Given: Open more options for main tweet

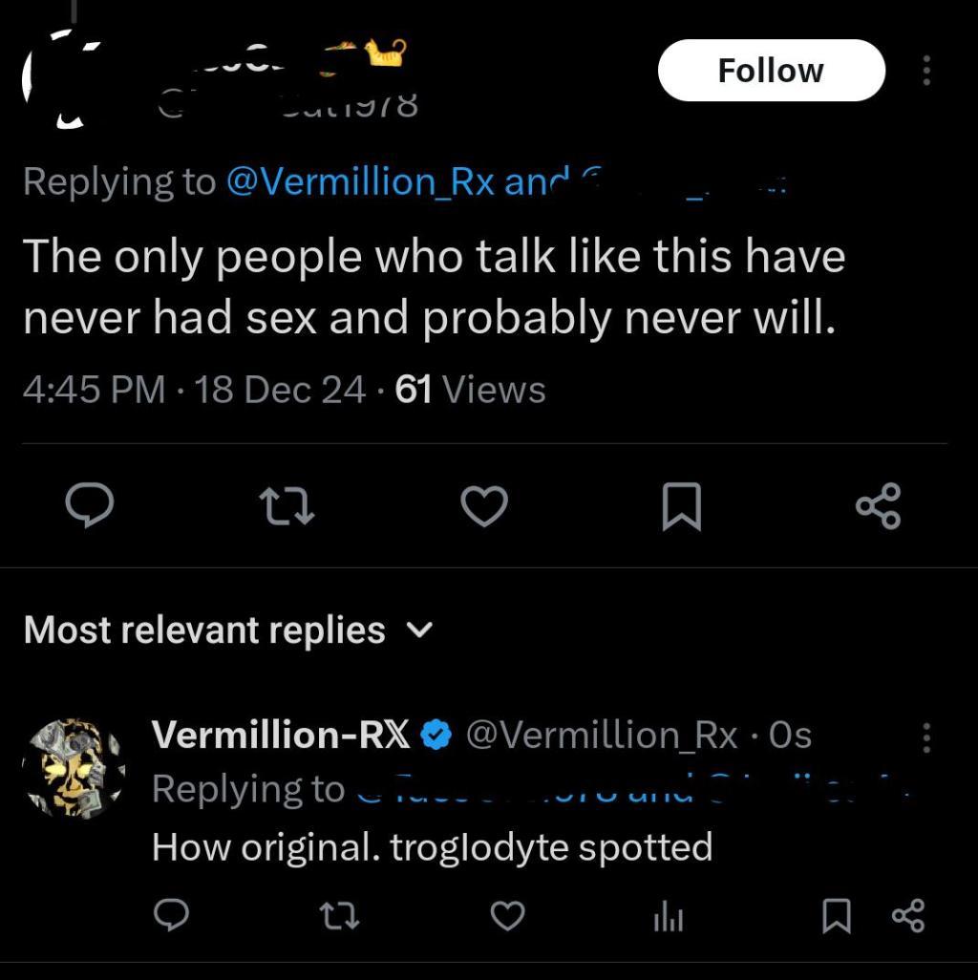Looking at the screenshot, I should (x=925, y=71).
